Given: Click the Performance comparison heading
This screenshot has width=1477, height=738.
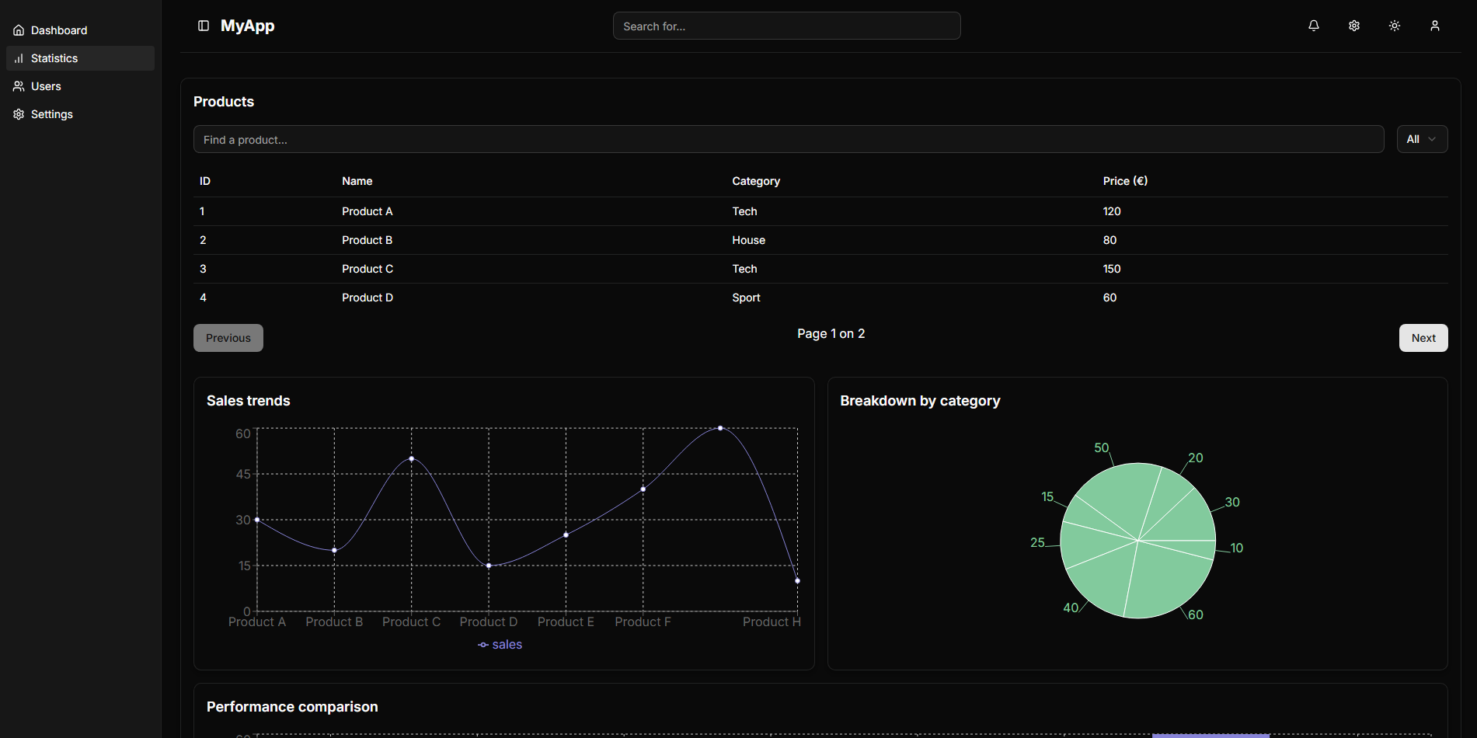Looking at the screenshot, I should tap(292, 707).
